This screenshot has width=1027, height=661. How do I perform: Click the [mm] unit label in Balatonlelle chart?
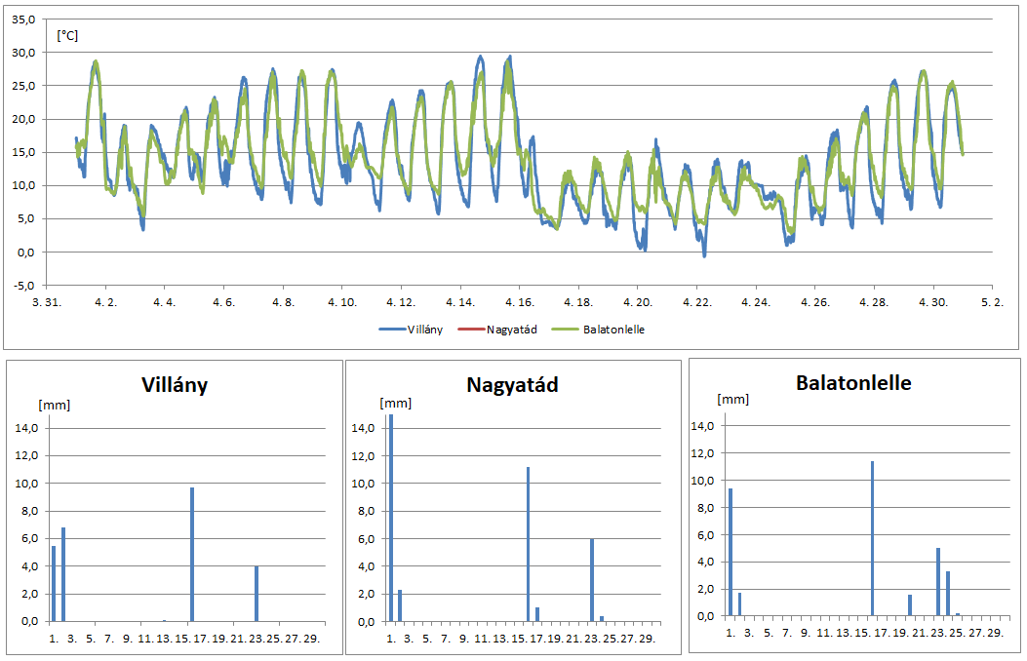pyautogui.click(x=732, y=399)
